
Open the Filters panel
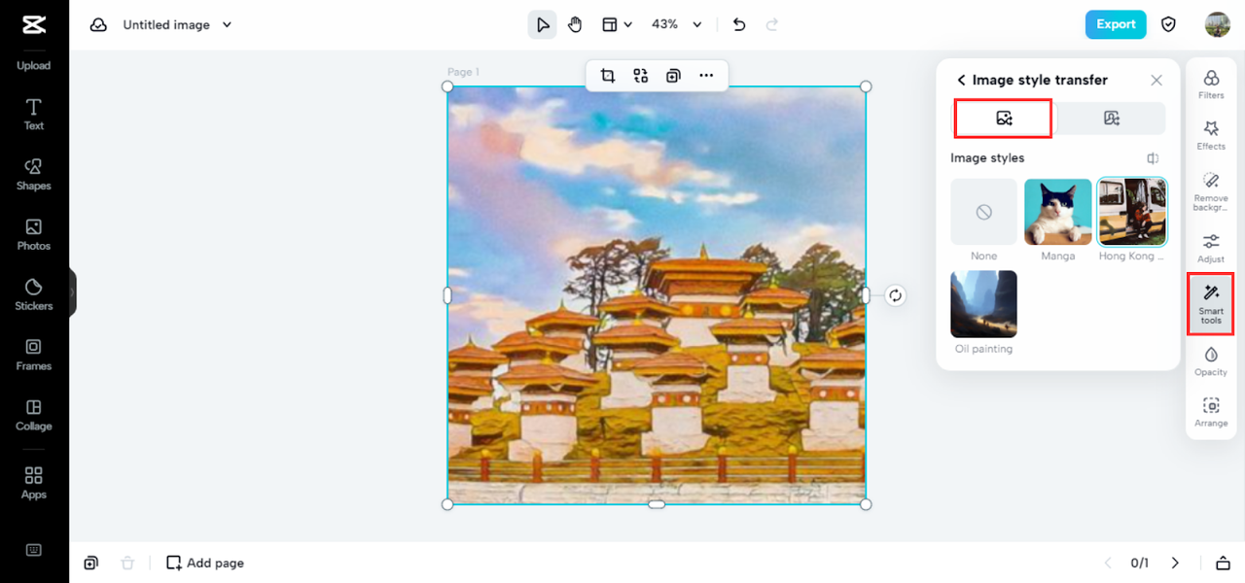(x=1211, y=85)
